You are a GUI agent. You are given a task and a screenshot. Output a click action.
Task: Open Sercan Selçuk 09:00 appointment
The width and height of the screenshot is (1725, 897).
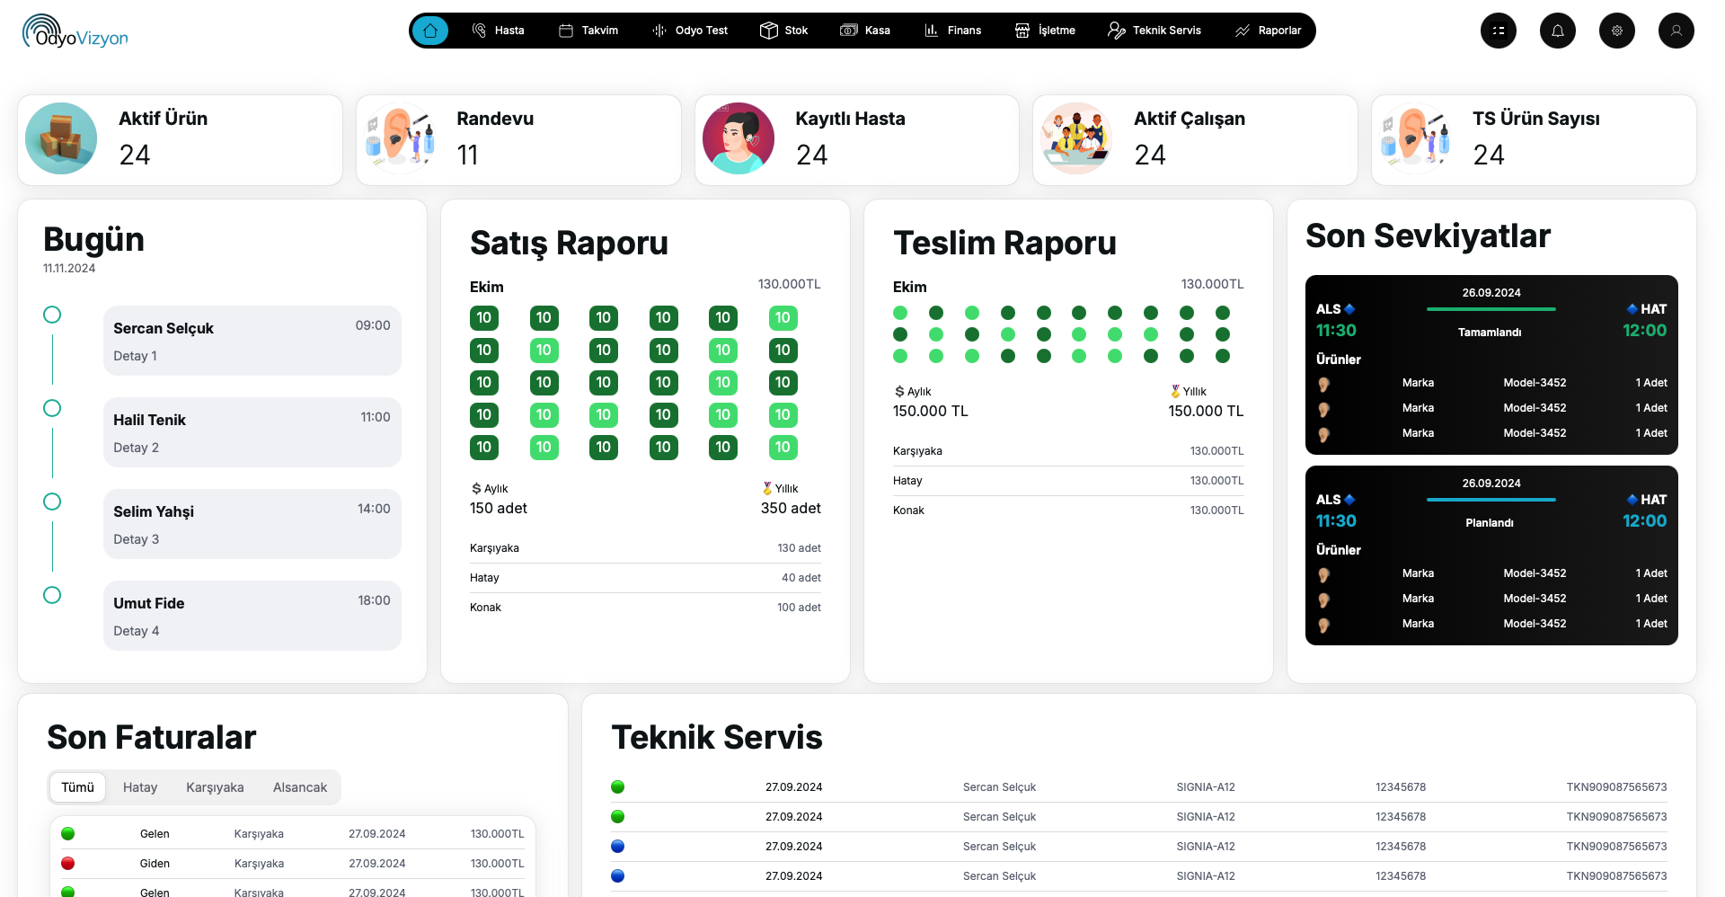tap(252, 341)
